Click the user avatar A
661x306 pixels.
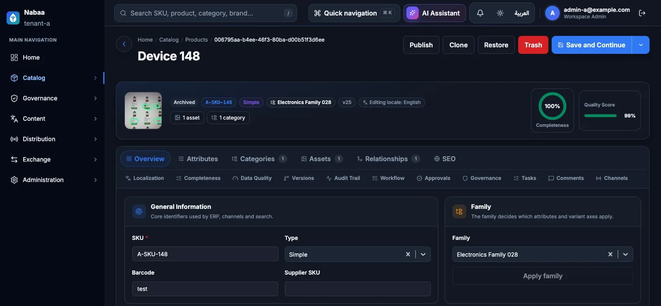click(552, 13)
